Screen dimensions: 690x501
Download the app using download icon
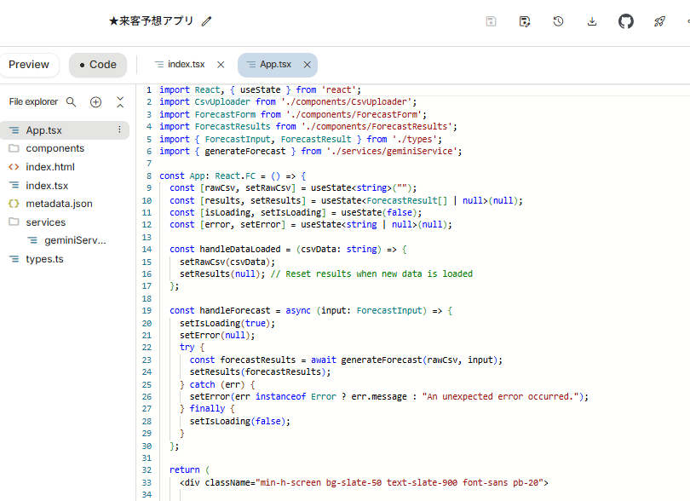click(592, 21)
